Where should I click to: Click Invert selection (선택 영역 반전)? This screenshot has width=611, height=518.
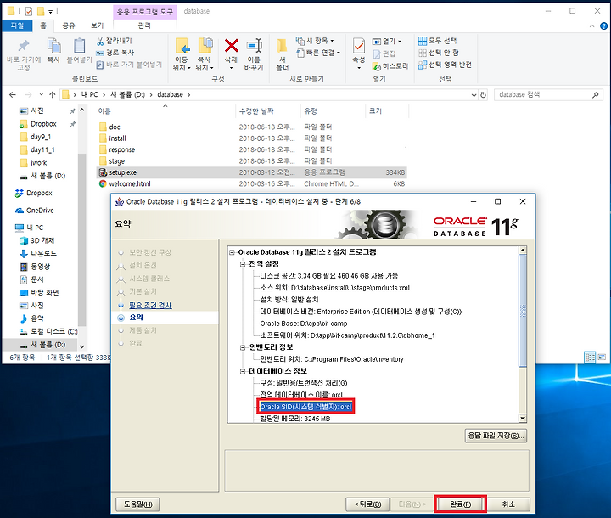click(445, 65)
